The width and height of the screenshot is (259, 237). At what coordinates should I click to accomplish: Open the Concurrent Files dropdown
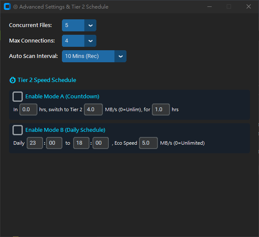[x=90, y=25]
